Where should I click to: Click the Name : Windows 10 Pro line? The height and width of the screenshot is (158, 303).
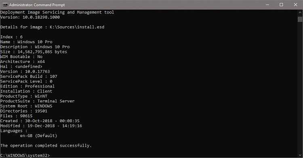(x=26, y=42)
